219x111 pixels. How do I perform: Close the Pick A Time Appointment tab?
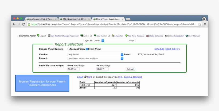(122, 19)
